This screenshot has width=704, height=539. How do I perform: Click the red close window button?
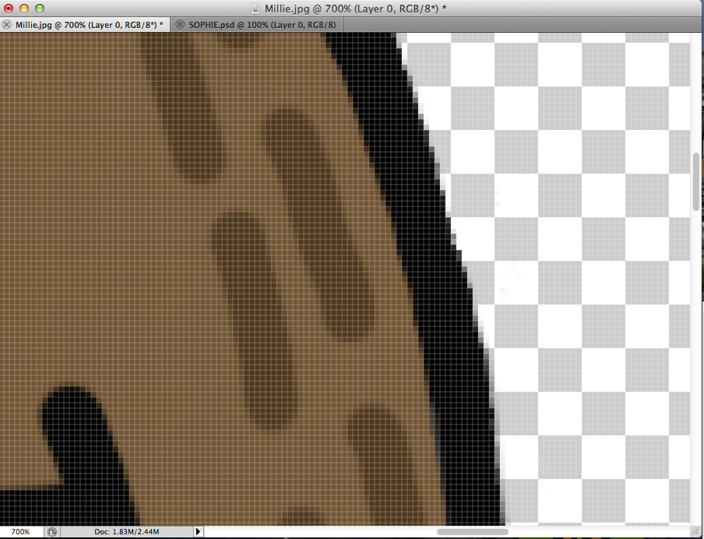9,9
